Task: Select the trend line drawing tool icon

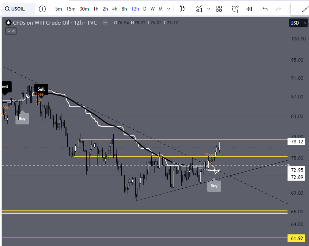Action: click(305, 9)
